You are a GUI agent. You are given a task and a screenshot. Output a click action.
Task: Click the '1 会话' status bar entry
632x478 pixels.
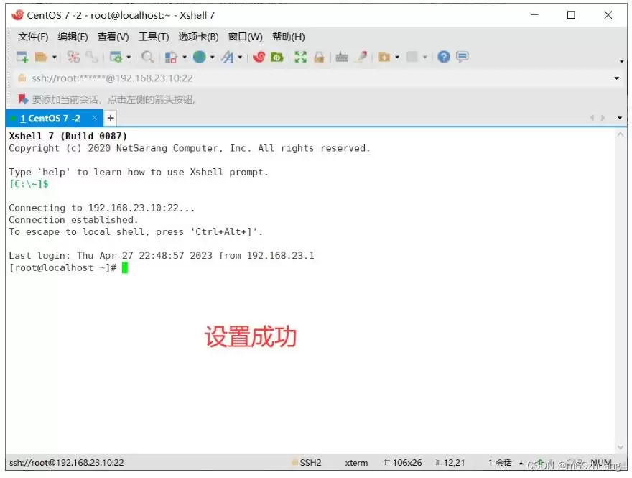pyautogui.click(x=500, y=463)
